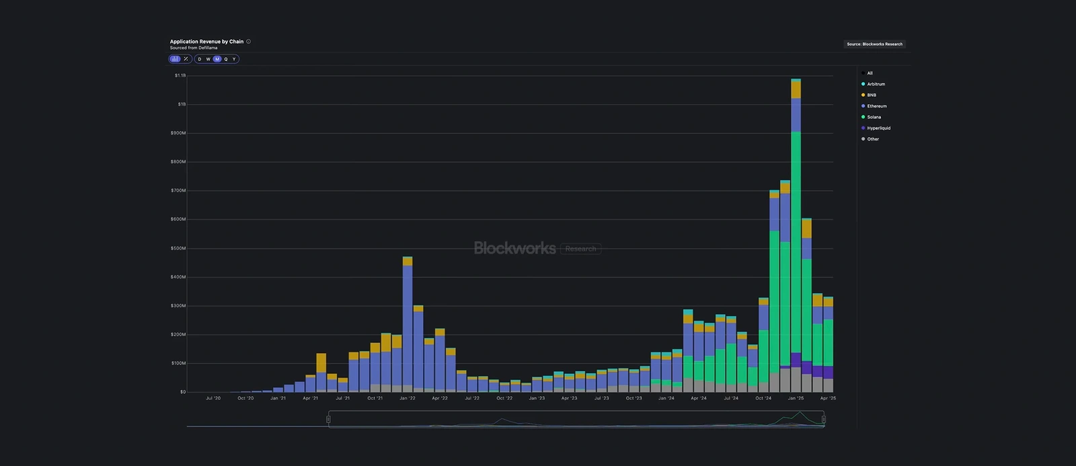Toggle Hyperliquid series in legend
The width and height of the screenshot is (1076, 466).
pyautogui.click(x=878, y=128)
